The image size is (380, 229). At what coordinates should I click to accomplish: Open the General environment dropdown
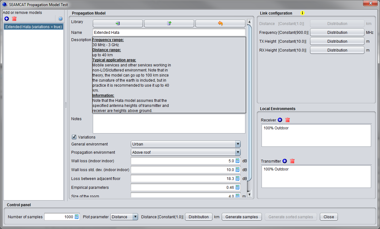point(186,144)
